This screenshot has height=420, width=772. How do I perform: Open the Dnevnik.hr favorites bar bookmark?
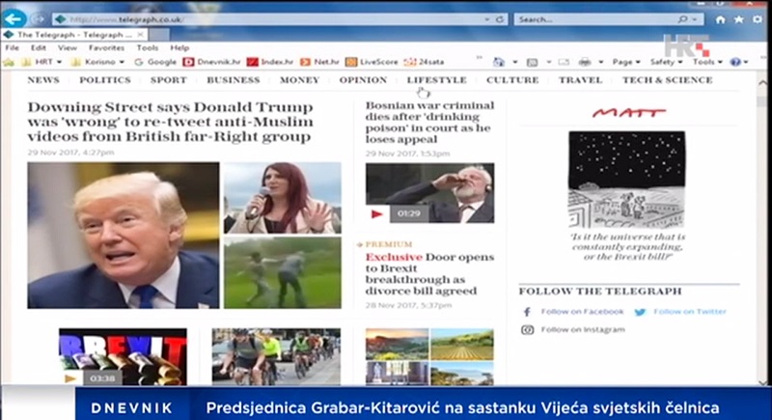[x=211, y=62]
